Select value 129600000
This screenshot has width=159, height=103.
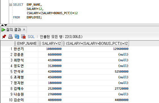96,49
